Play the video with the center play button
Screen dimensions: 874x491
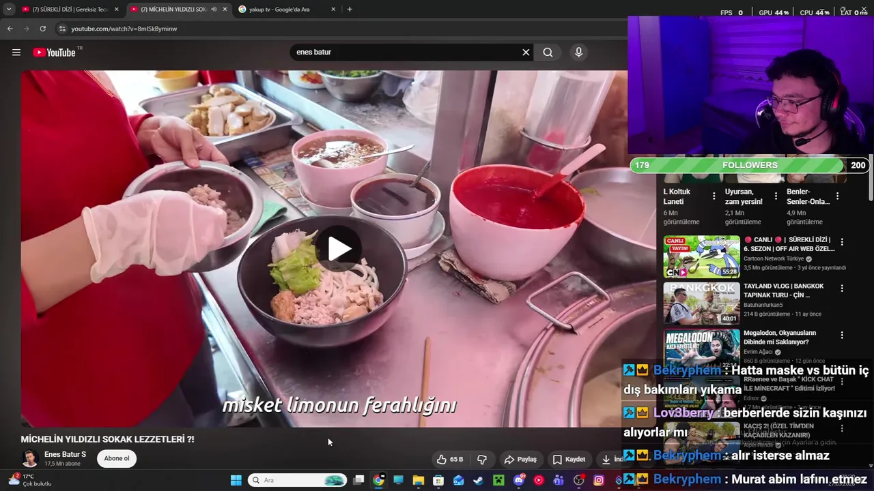pyautogui.click(x=339, y=249)
